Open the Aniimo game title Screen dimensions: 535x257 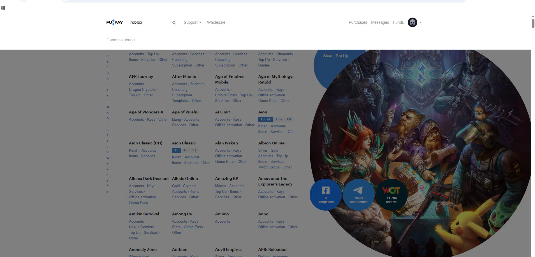coord(222,214)
